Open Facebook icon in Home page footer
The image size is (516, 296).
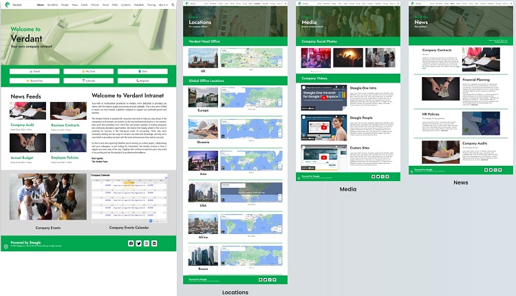click(x=131, y=243)
